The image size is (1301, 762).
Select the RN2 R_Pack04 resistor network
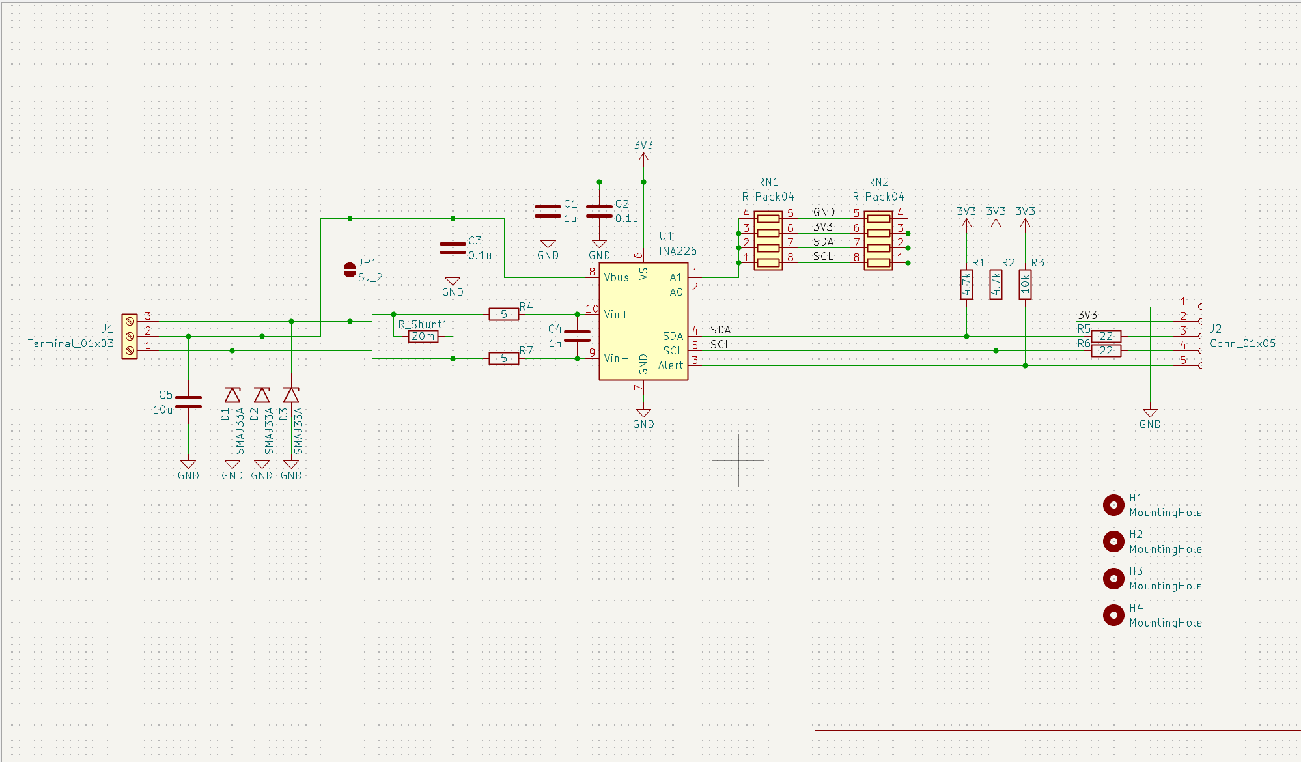click(x=878, y=240)
